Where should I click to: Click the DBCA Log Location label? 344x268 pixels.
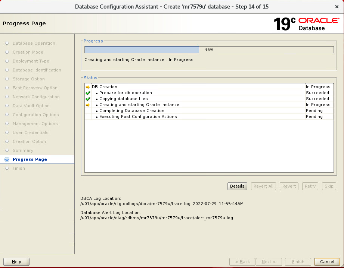[x=101, y=198]
